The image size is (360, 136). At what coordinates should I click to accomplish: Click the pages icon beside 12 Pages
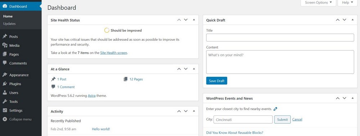click(125, 79)
